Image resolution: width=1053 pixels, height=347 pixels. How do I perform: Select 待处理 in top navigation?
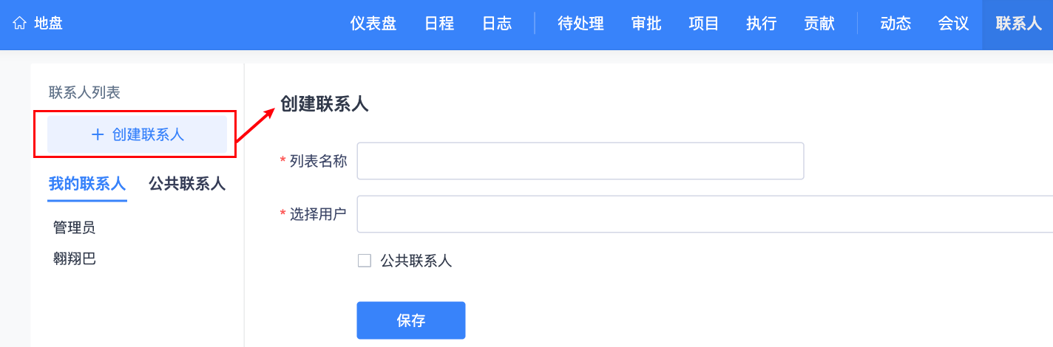coord(580,24)
